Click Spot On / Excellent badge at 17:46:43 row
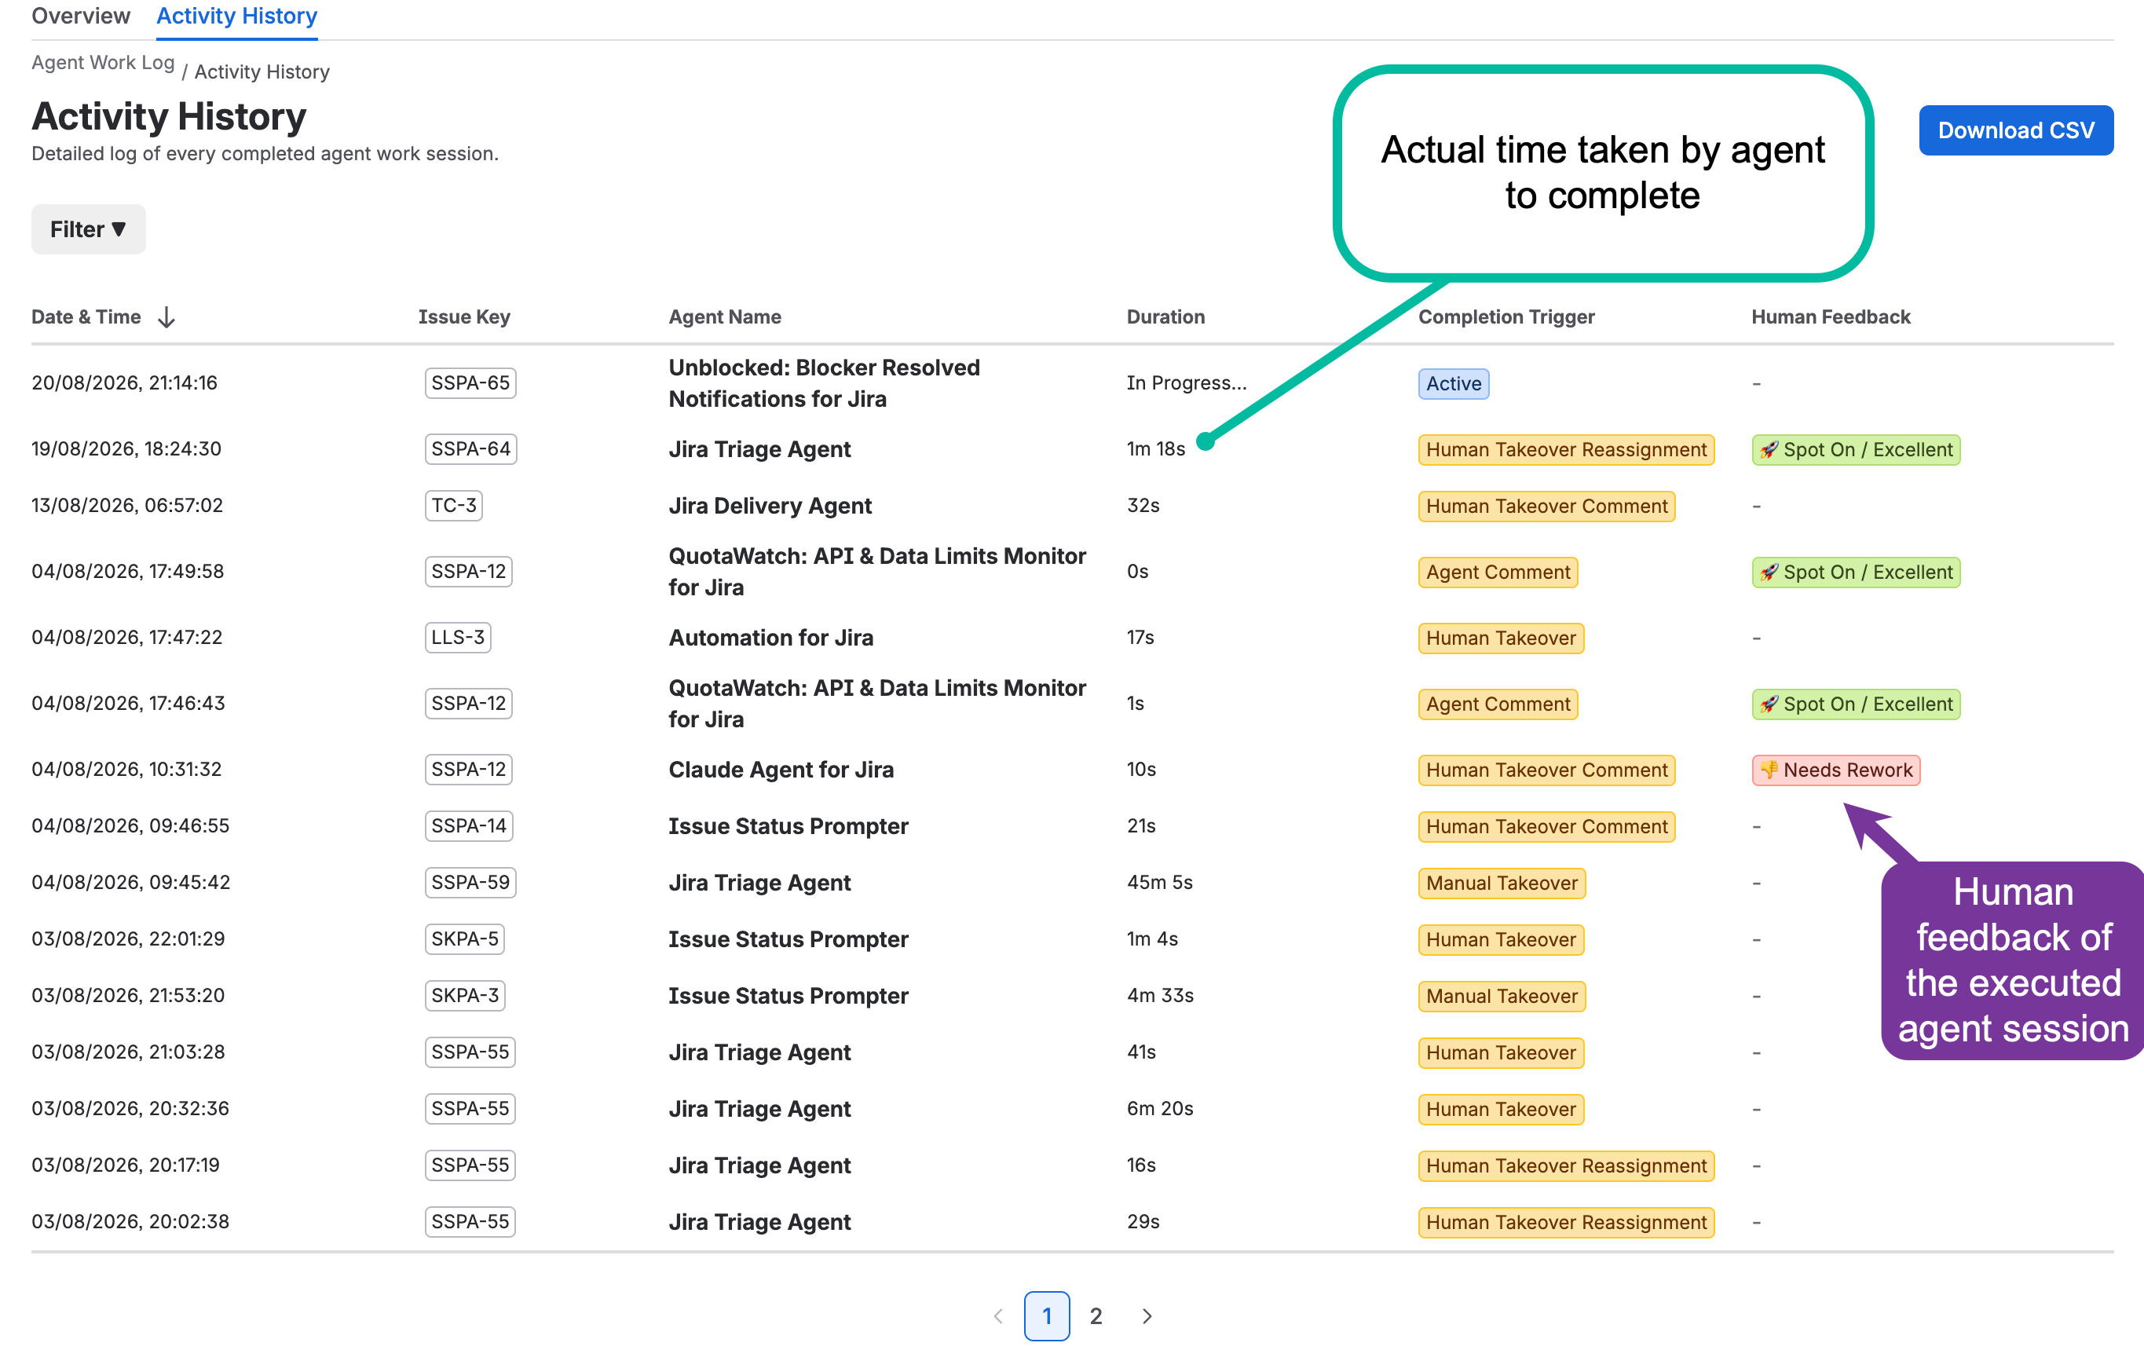Screen dimensions: 2144x1372 [x=1857, y=704]
